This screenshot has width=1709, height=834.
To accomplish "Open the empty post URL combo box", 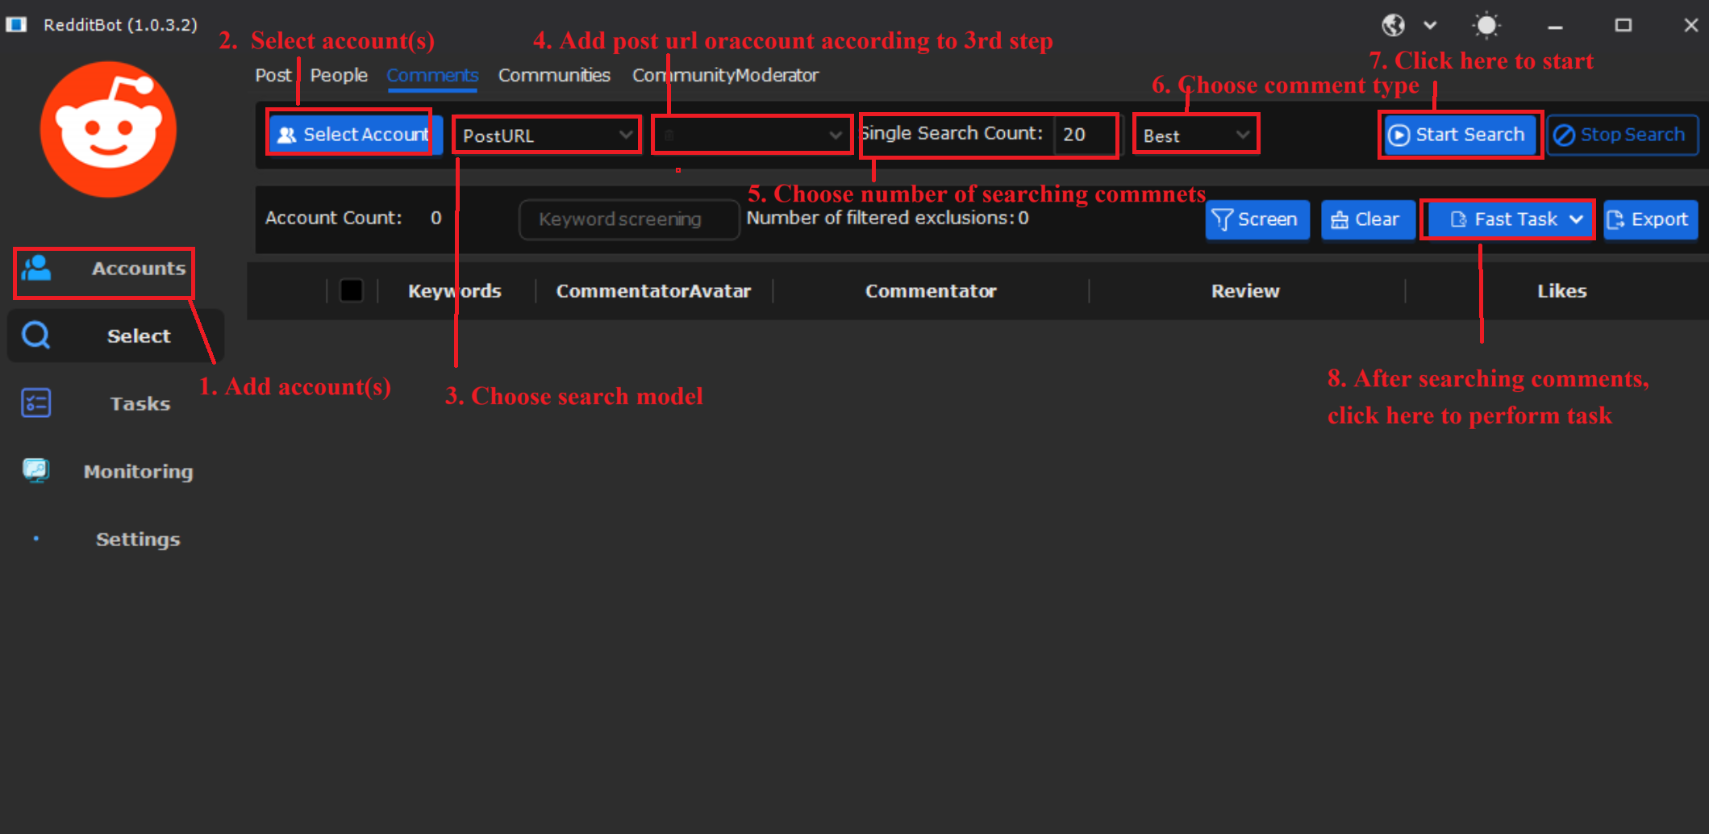I will [x=751, y=135].
